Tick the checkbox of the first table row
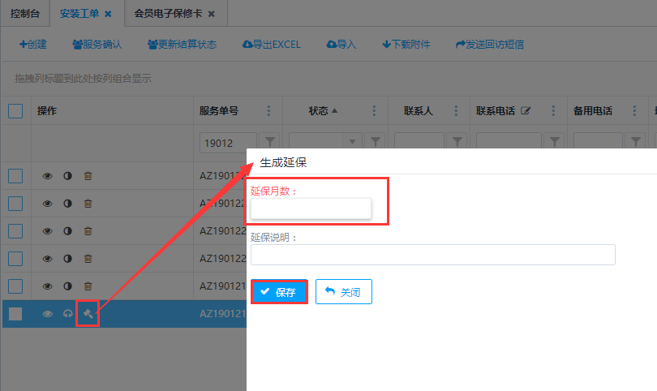This screenshot has width=657, height=391. (15, 175)
